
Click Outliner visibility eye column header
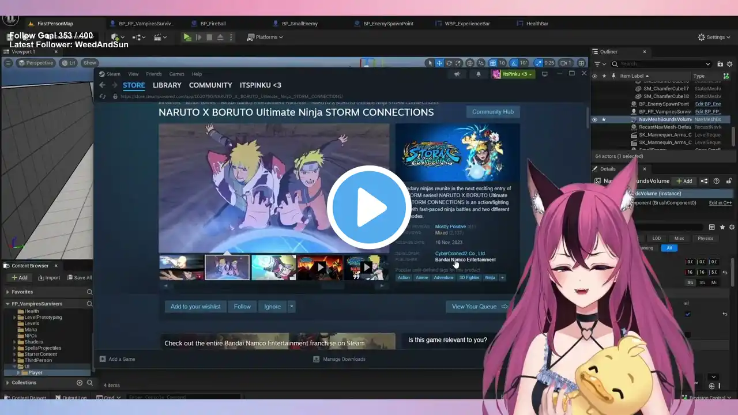tap(594, 76)
